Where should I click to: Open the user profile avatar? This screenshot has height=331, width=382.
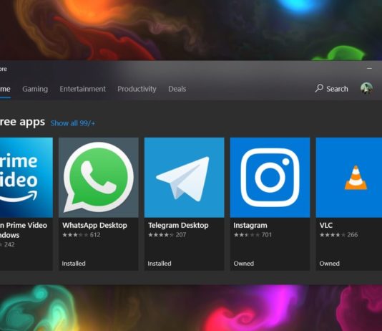(x=366, y=88)
